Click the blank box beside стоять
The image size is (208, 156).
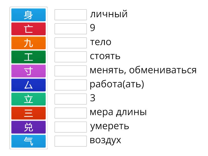[x=71, y=57]
